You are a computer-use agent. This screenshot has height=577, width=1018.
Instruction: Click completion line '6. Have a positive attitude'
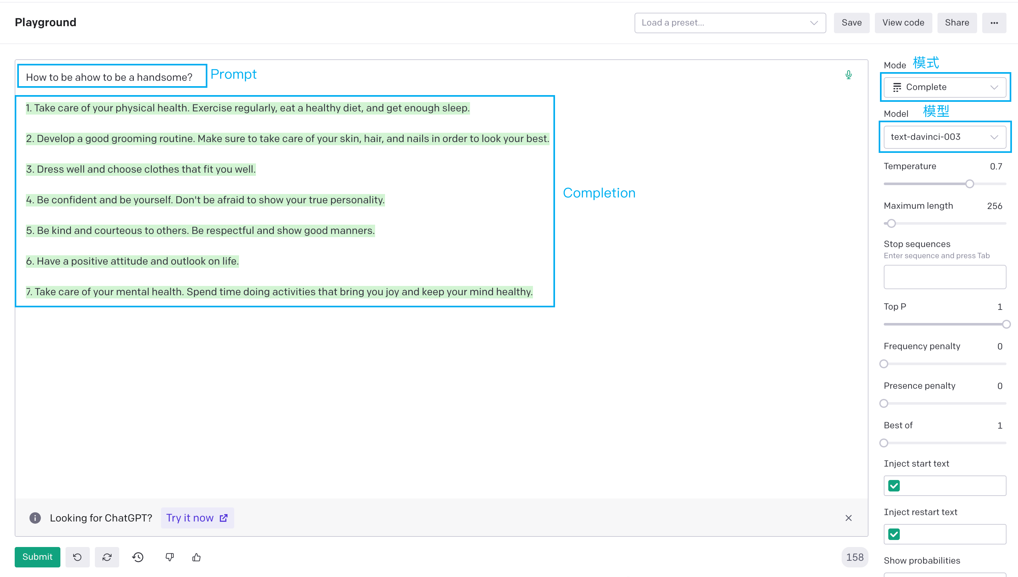pos(132,261)
